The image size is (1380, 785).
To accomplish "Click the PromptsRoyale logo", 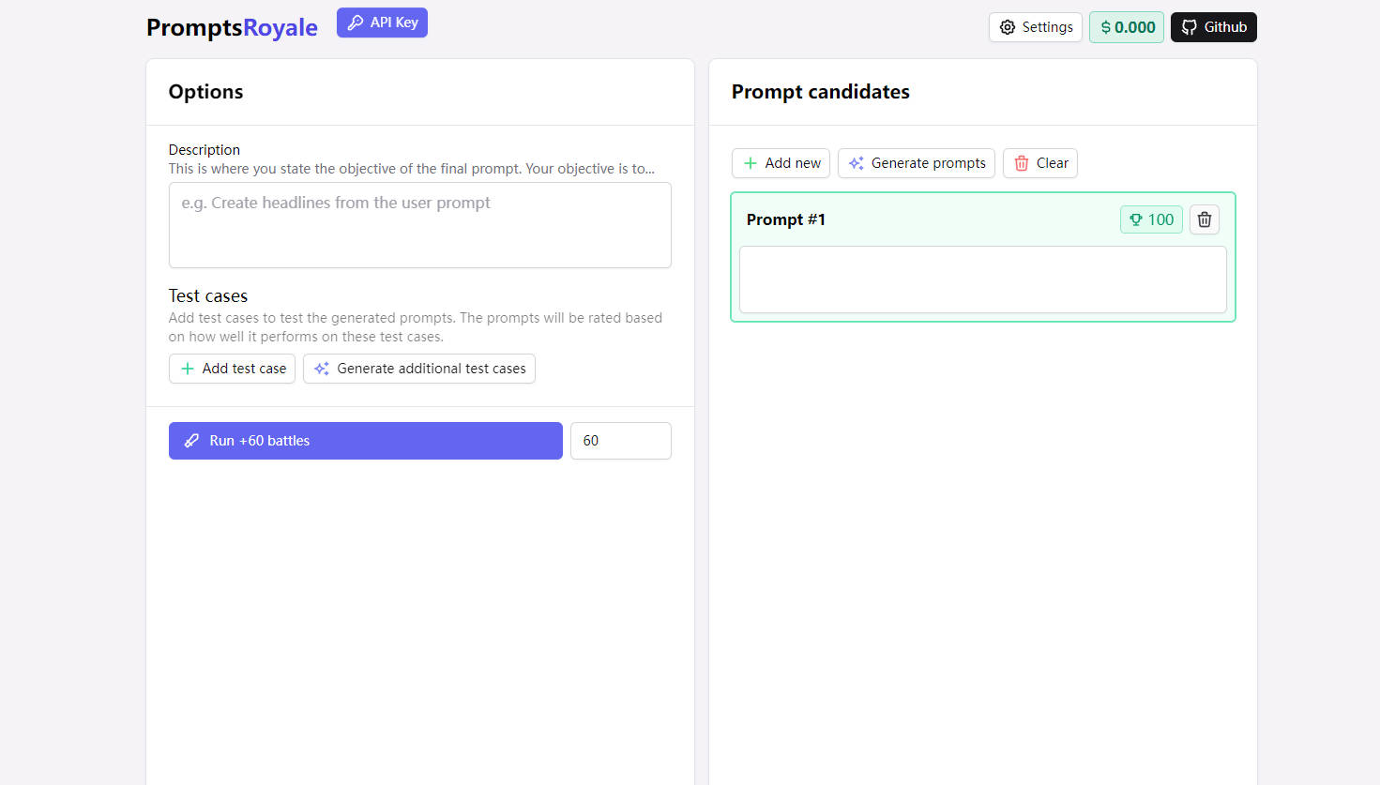I will 232,27.
